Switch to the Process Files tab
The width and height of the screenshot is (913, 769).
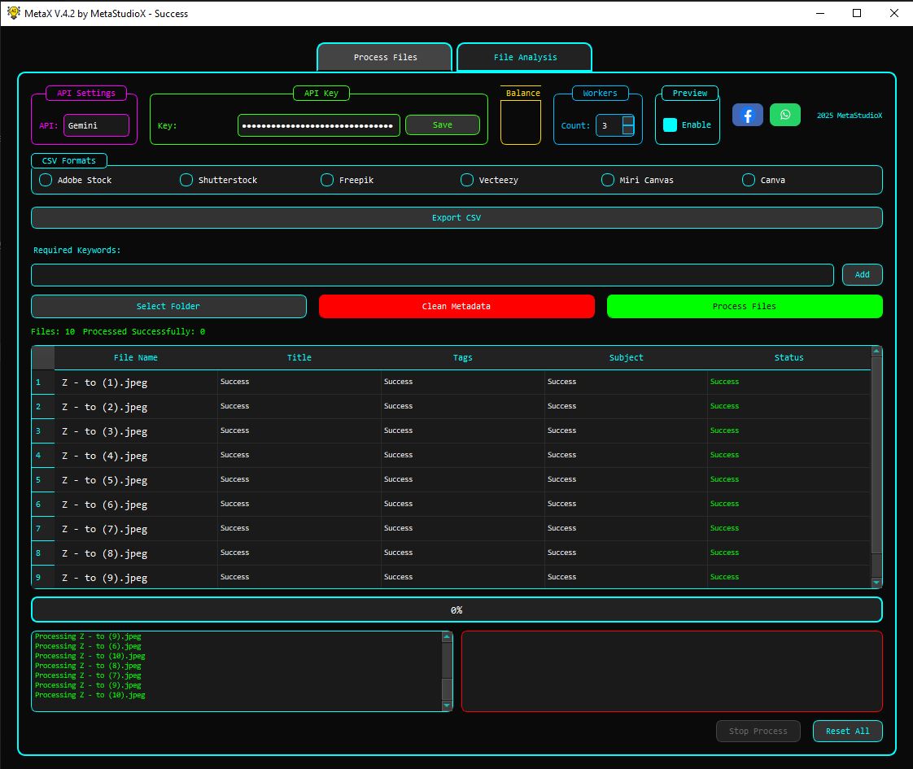385,57
